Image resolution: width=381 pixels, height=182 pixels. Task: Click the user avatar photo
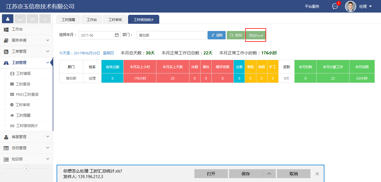350,6
